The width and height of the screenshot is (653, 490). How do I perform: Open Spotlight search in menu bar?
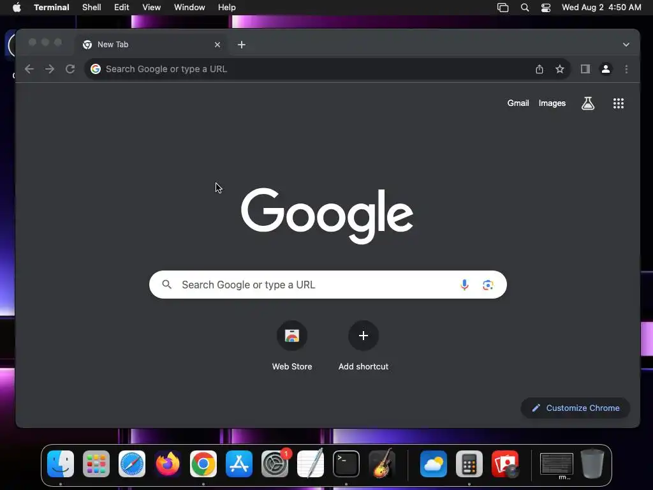[525, 8]
